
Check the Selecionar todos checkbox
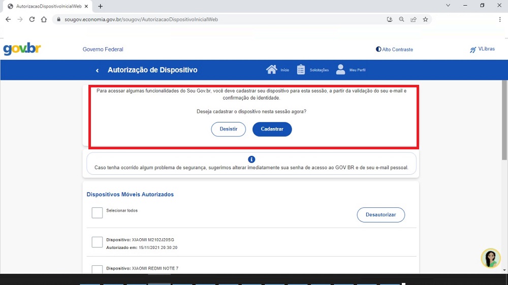coord(97,213)
